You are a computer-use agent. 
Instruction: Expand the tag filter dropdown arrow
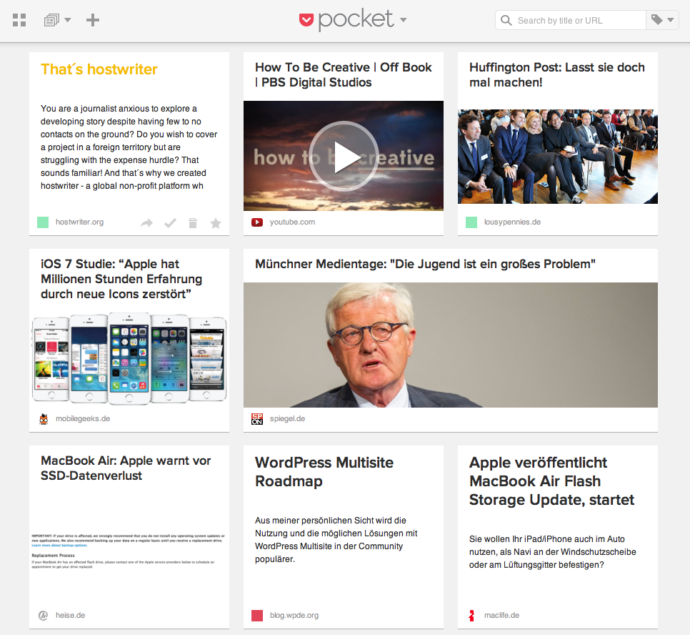click(670, 20)
